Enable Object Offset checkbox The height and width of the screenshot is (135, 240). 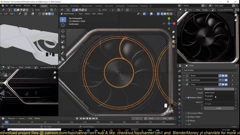[188, 117]
